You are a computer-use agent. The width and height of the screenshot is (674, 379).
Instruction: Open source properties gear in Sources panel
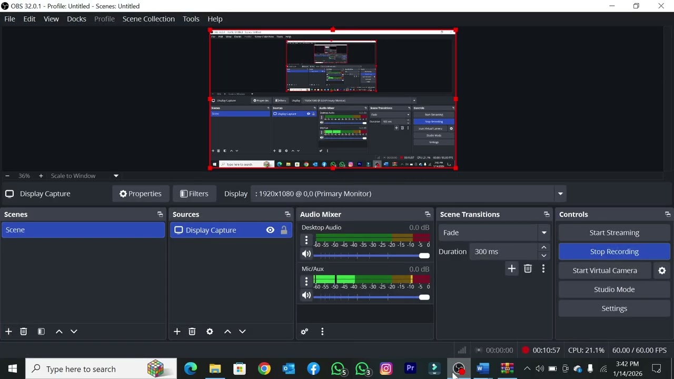pyautogui.click(x=210, y=332)
